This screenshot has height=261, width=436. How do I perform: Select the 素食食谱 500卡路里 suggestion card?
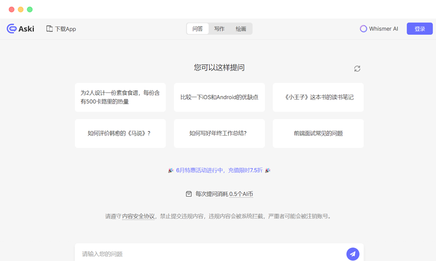pyautogui.click(x=120, y=98)
